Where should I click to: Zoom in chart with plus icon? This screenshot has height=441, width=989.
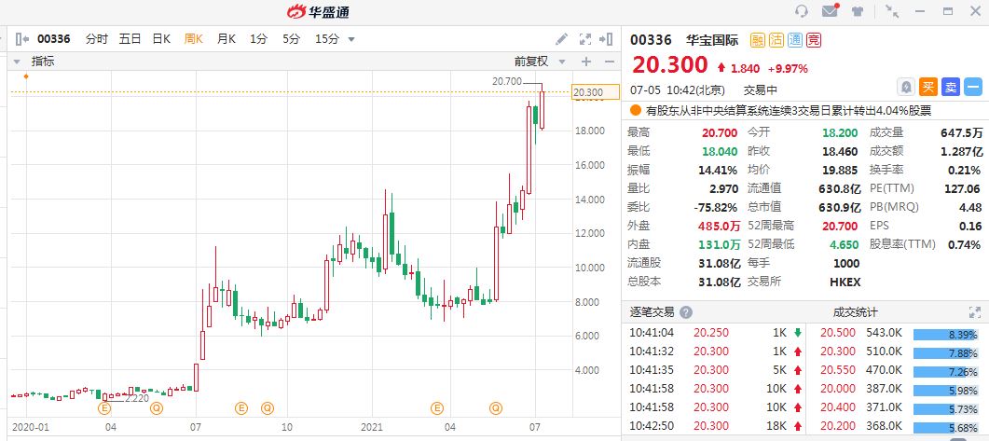pos(586,62)
